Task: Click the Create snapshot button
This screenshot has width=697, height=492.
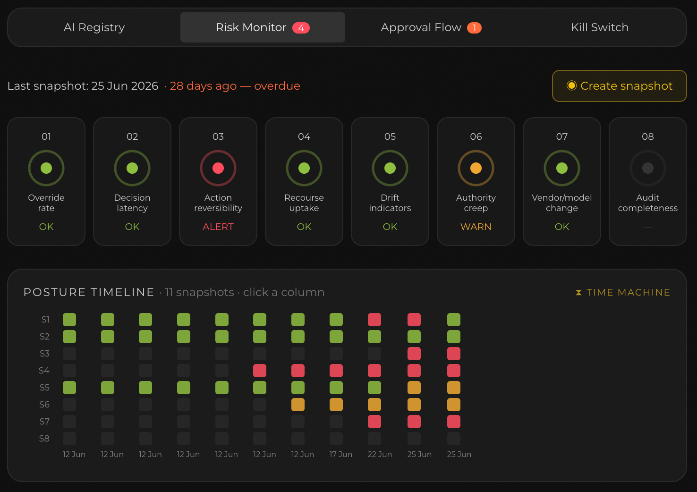Action: click(620, 86)
